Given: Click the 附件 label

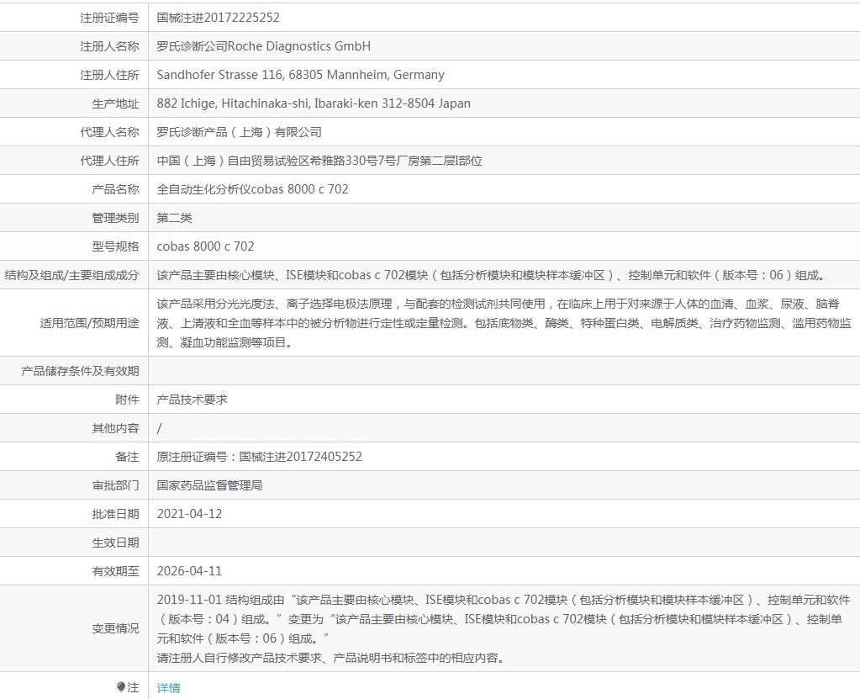Looking at the screenshot, I should (x=127, y=400).
